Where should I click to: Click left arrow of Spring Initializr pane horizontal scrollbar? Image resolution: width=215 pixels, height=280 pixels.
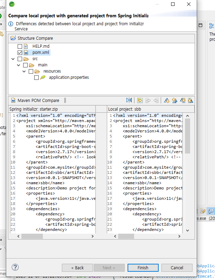(18, 236)
